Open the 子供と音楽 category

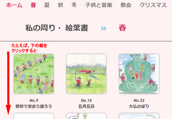(x=99, y=5)
